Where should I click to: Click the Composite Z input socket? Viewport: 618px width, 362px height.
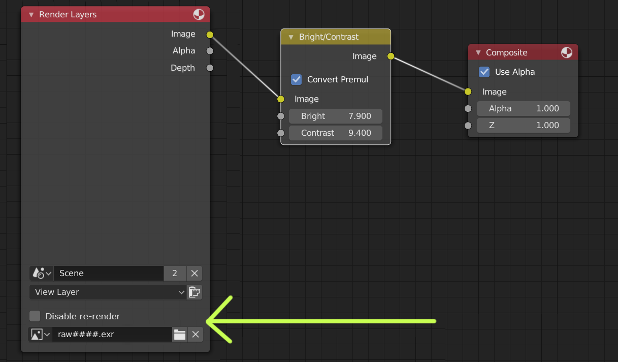click(x=468, y=125)
